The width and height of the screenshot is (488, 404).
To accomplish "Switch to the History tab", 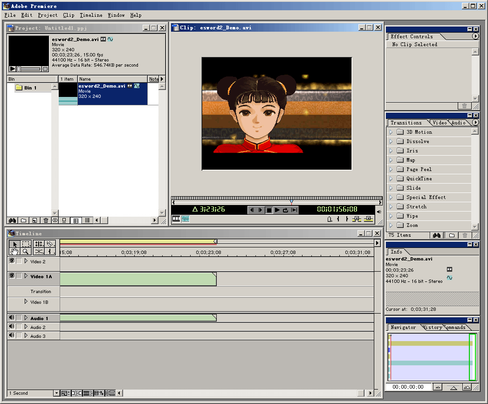I will click(x=433, y=327).
